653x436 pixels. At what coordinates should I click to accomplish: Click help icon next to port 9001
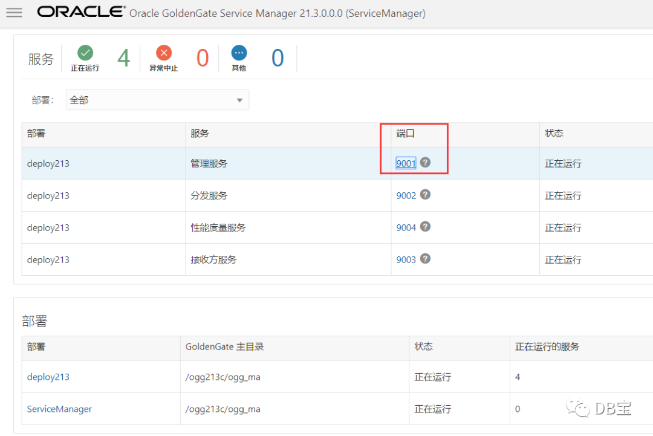[425, 163]
